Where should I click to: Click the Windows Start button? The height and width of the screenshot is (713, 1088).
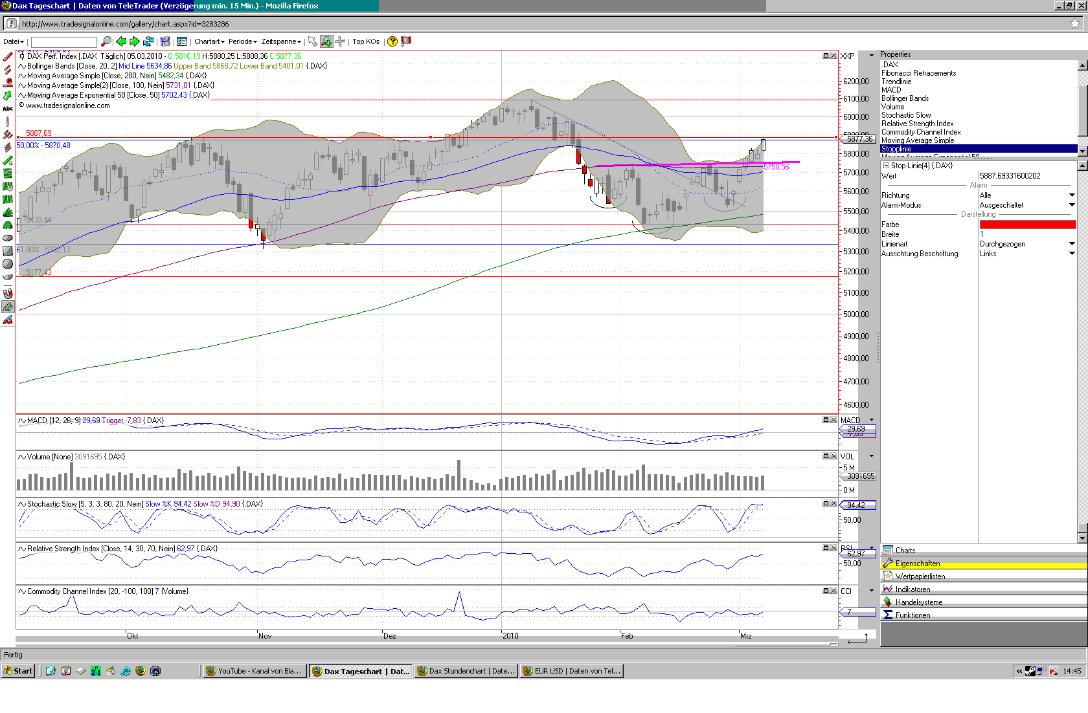pyautogui.click(x=18, y=671)
